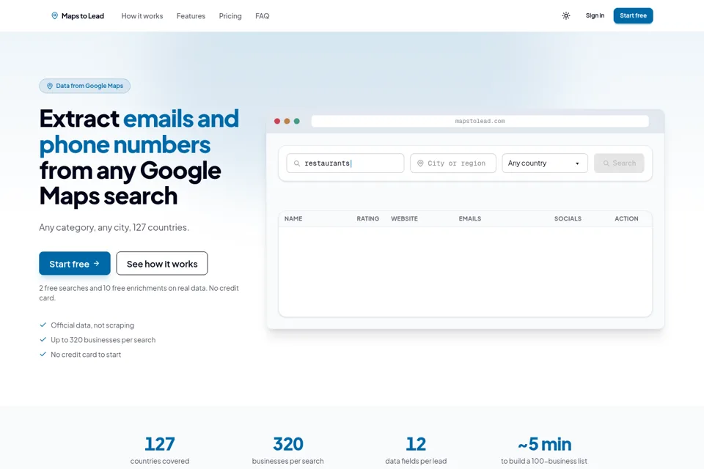Click the checkmark beside Official data, not scraping
This screenshot has height=469, width=704.
43,325
